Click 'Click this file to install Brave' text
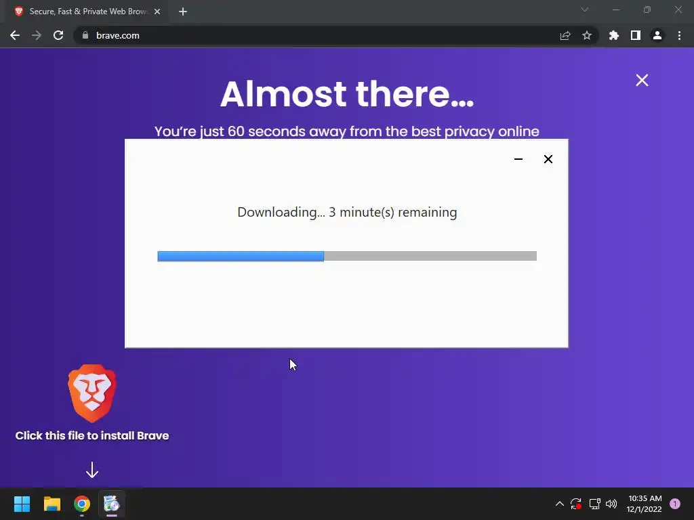Viewport: 694px width, 520px height. tap(92, 435)
